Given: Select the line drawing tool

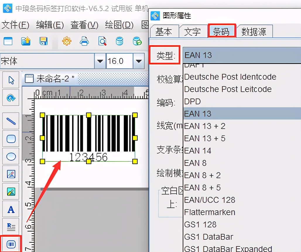Looking at the screenshot, I should point(11,121).
